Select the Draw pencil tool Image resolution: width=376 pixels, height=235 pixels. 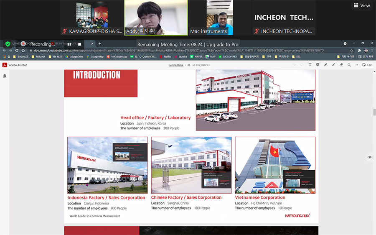(333, 65)
